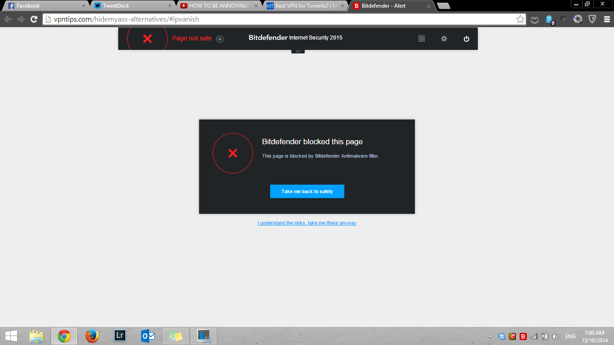Click the Bitdefender power button icon
Screen dimensions: 614x345
(x=467, y=39)
